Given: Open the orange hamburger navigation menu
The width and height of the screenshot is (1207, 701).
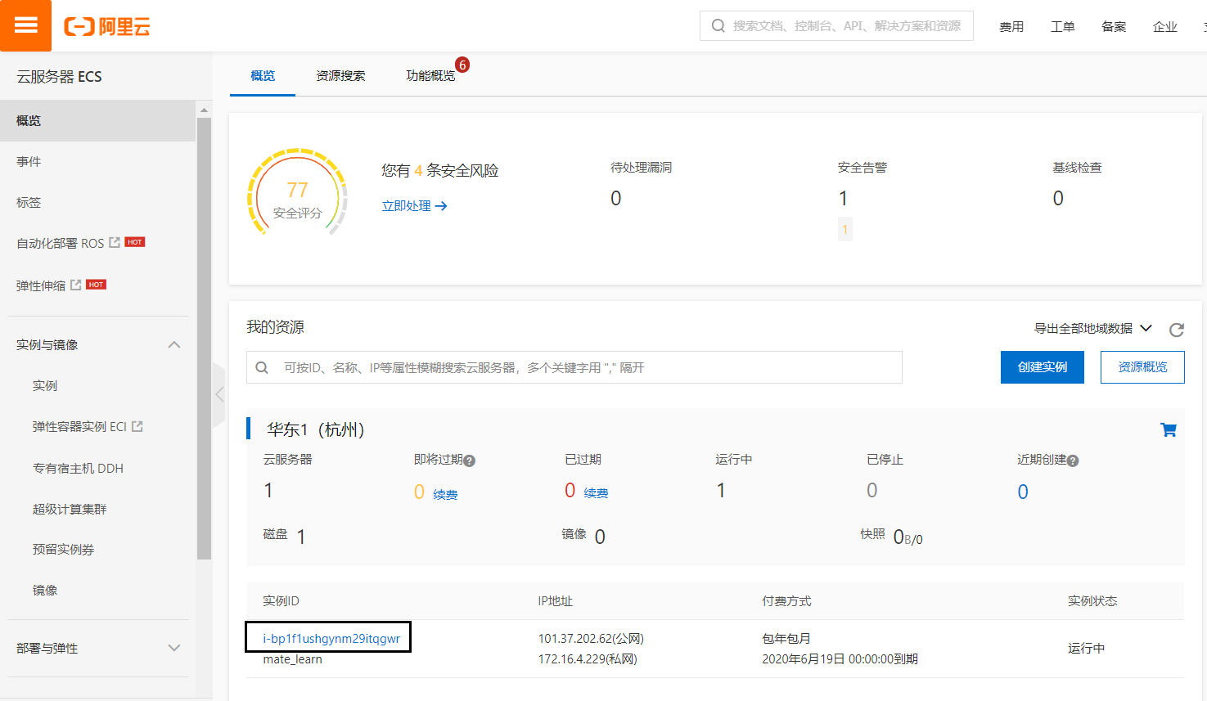Looking at the screenshot, I should coord(25,25).
